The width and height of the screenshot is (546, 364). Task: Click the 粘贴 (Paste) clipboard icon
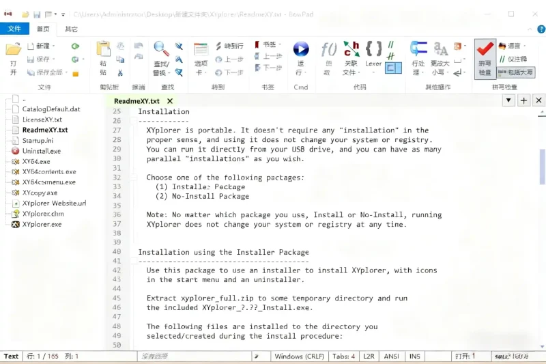pos(104,50)
